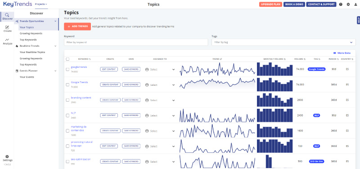Click Save Keyword for branding content row
Image resolution: width=360 pixels, height=169 pixels.
click(x=131, y=100)
